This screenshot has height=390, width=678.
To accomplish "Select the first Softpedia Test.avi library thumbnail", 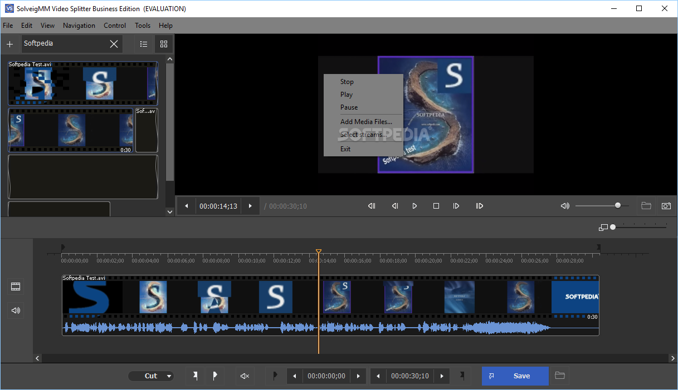I will pos(83,83).
